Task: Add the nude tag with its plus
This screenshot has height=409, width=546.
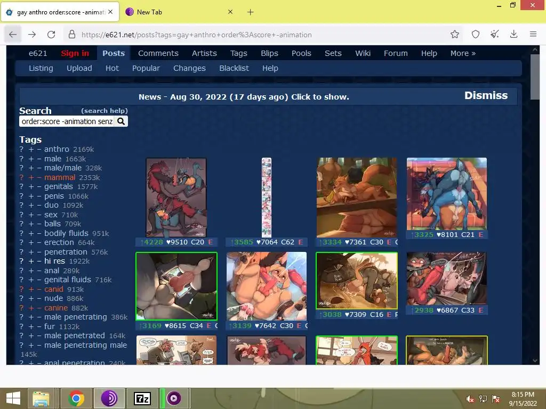Action: pyautogui.click(x=31, y=298)
